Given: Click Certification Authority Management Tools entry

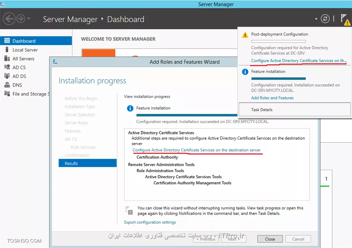Looking at the screenshot, I should click(x=192, y=183).
